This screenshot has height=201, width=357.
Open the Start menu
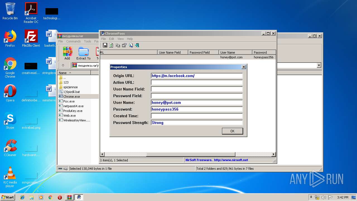8,197
